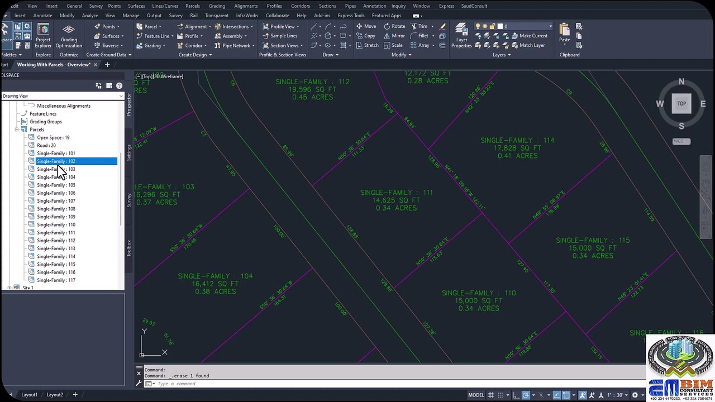Switch to Layout1 tab
The height and width of the screenshot is (402, 715).
[x=29, y=395]
